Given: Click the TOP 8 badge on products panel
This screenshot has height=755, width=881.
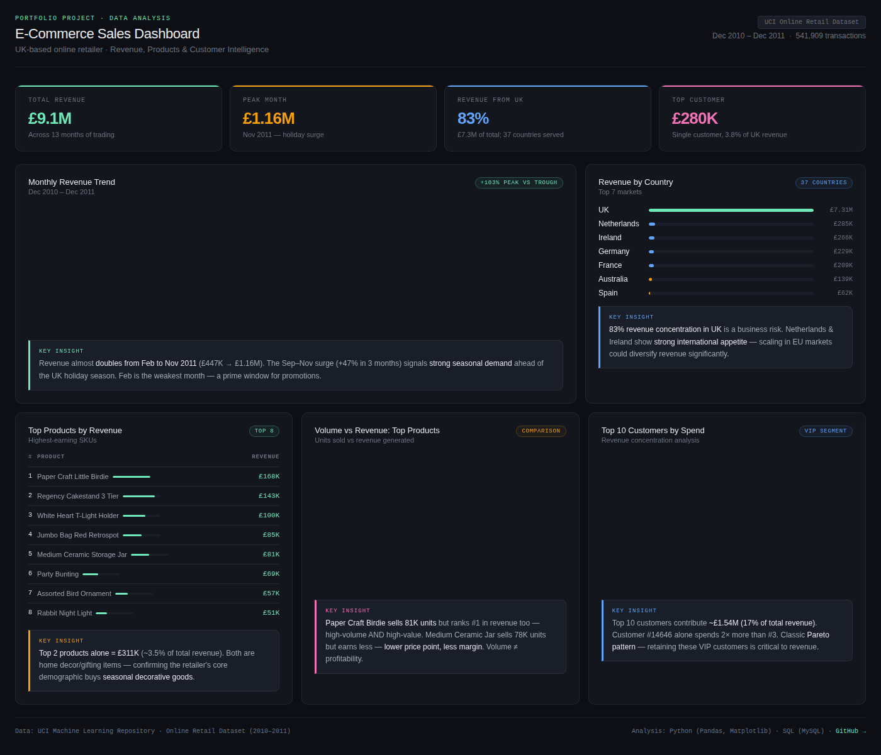Looking at the screenshot, I should click(264, 431).
